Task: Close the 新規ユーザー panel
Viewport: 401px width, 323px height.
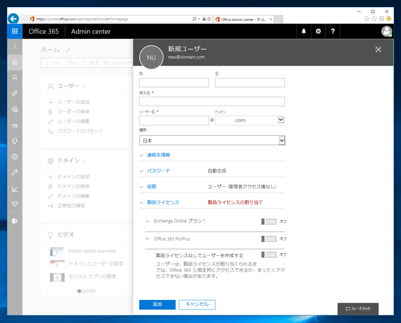Action: [x=378, y=50]
